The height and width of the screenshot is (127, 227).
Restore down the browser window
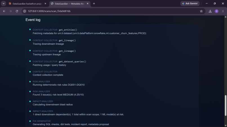tap(215, 3)
